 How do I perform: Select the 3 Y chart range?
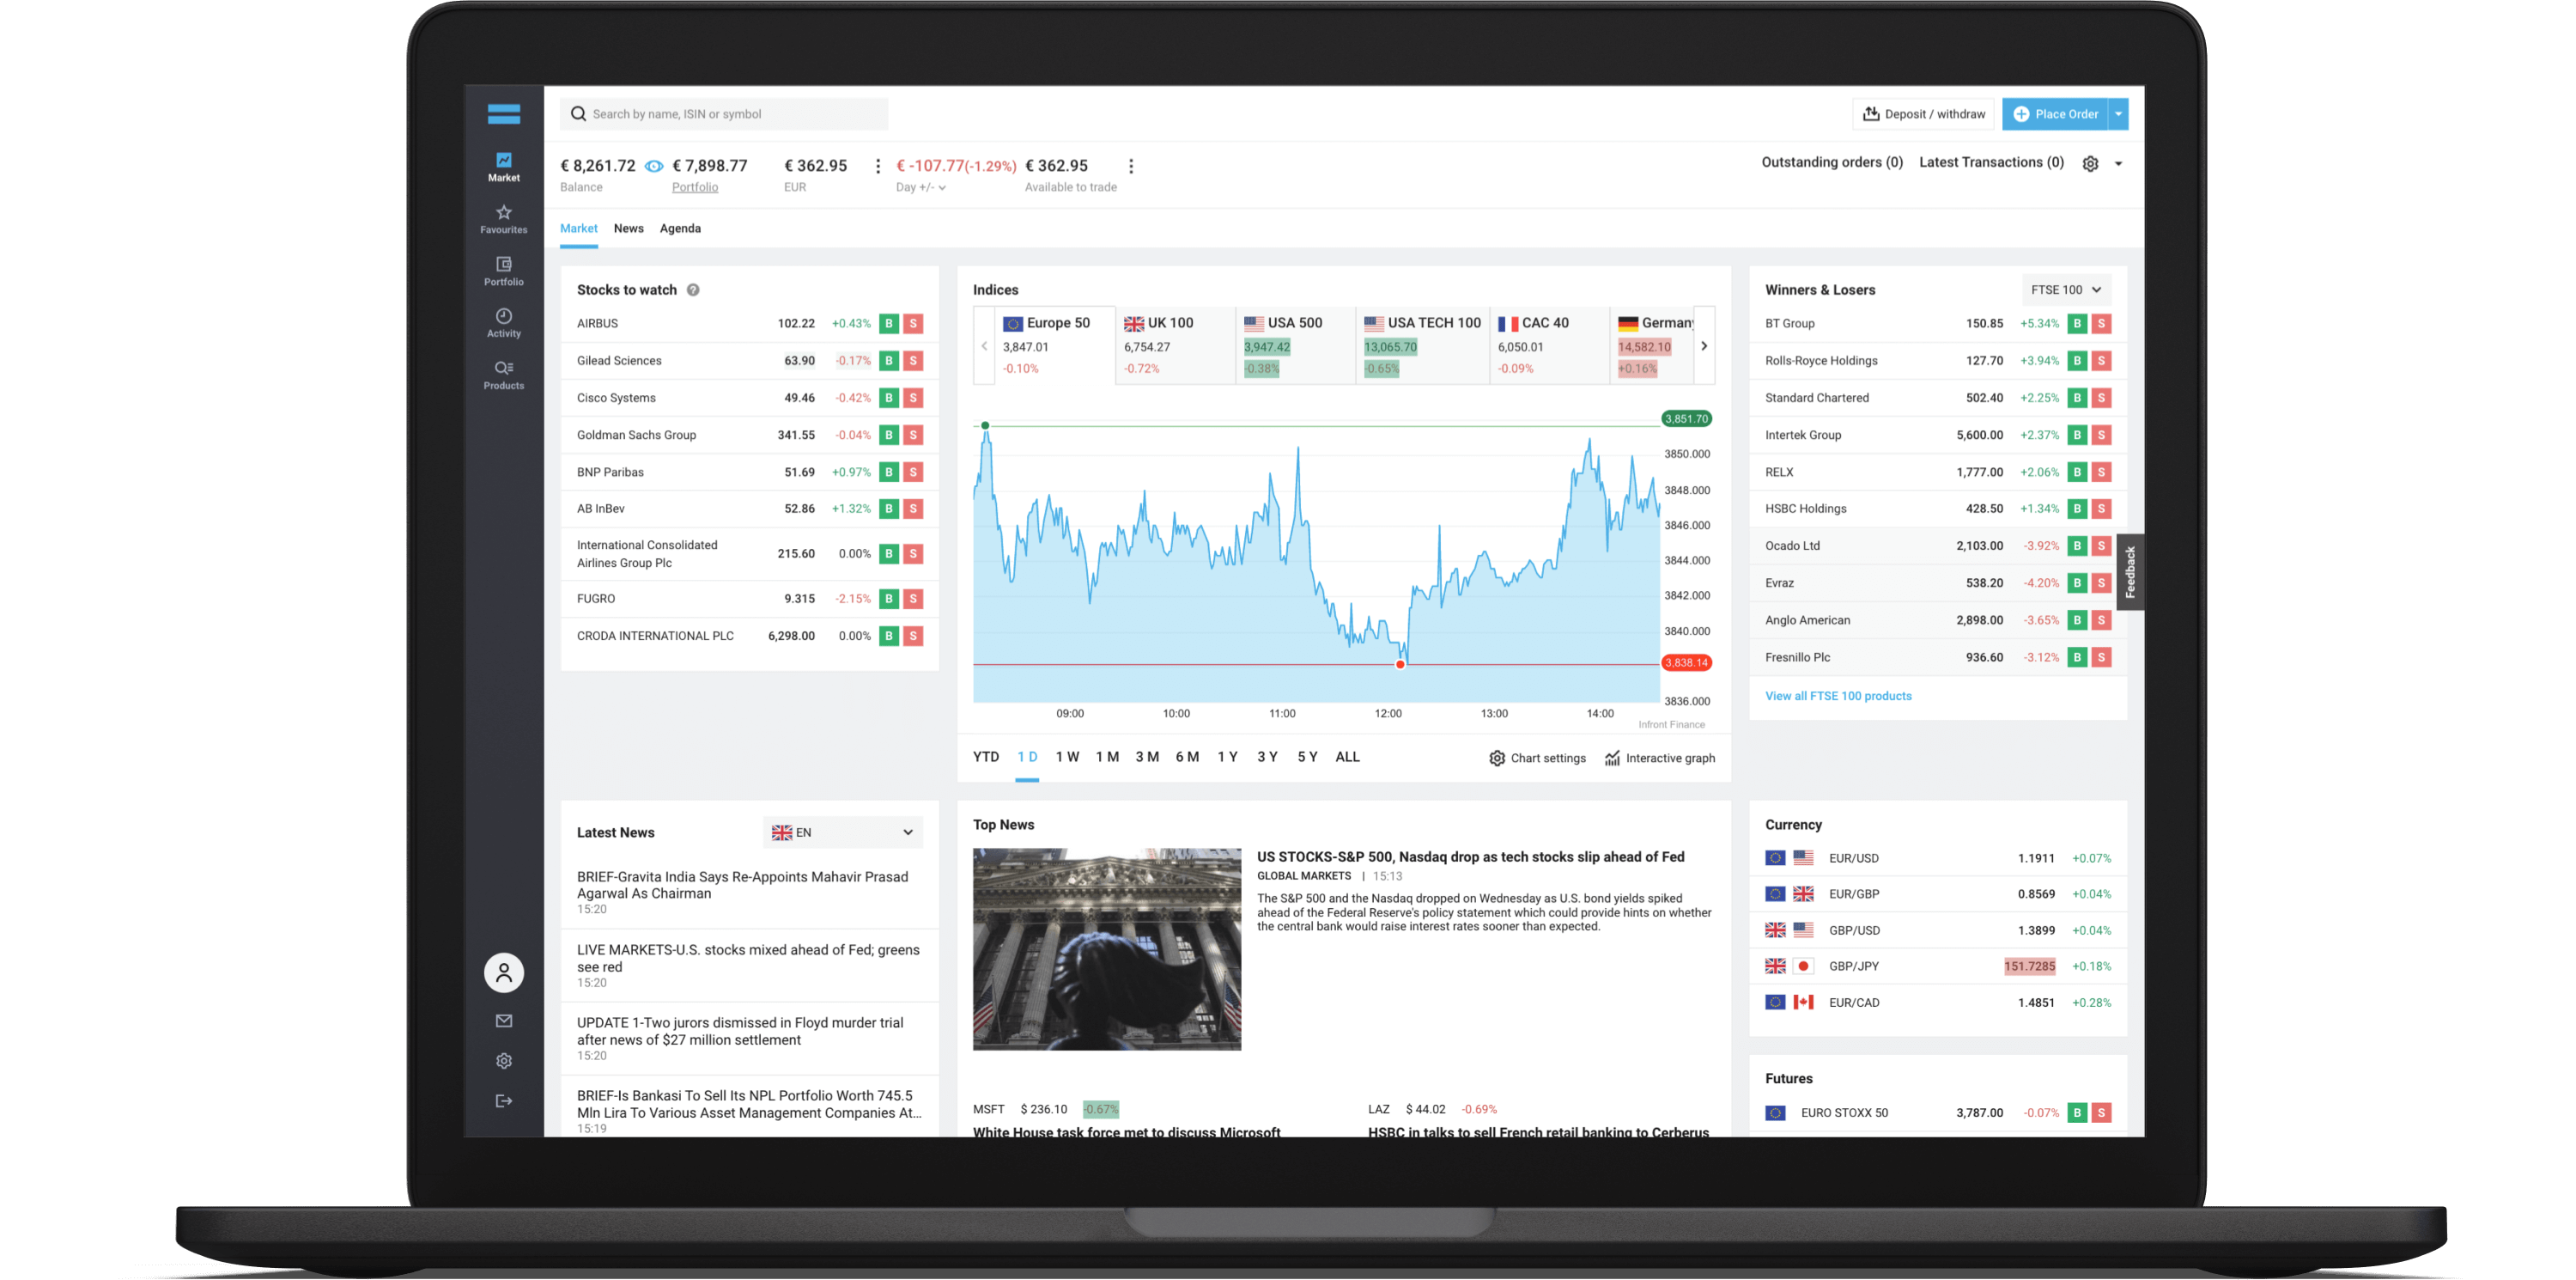tap(1267, 757)
